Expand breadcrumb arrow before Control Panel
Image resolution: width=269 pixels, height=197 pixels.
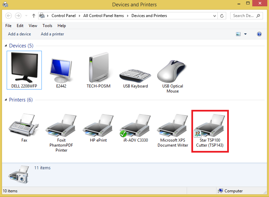[48, 16]
